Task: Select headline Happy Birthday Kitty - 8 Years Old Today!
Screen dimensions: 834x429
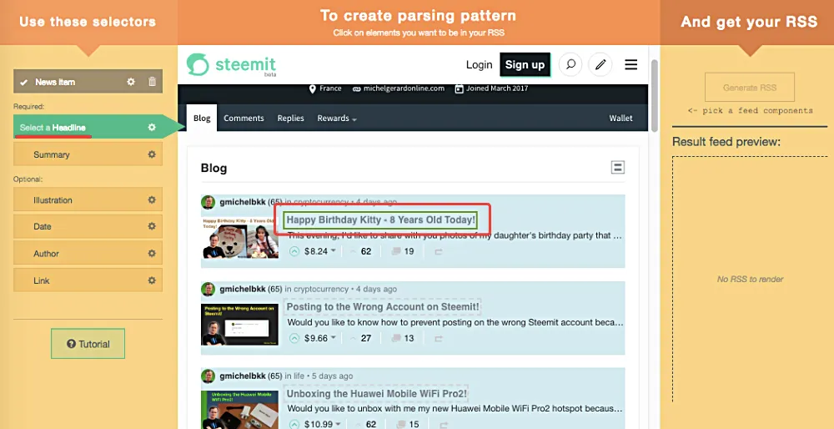Action: [x=381, y=220]
